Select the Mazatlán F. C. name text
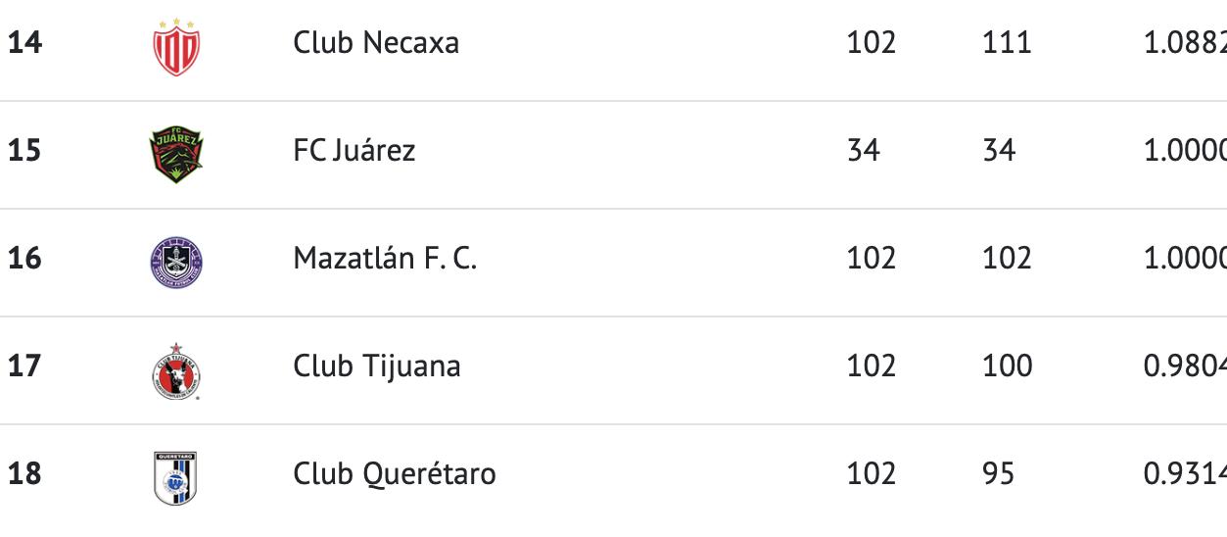The width and height of the screenshot is (1227, 537). [385, 259]
